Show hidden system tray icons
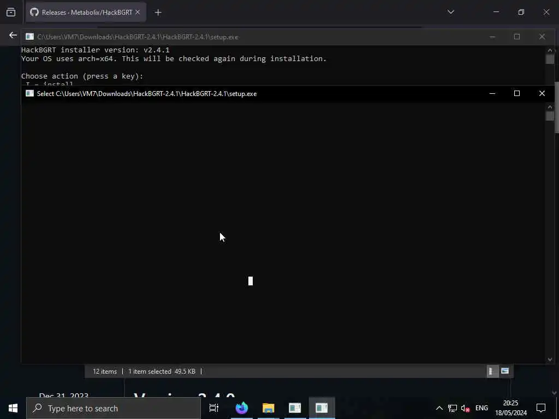 point(439,408)
